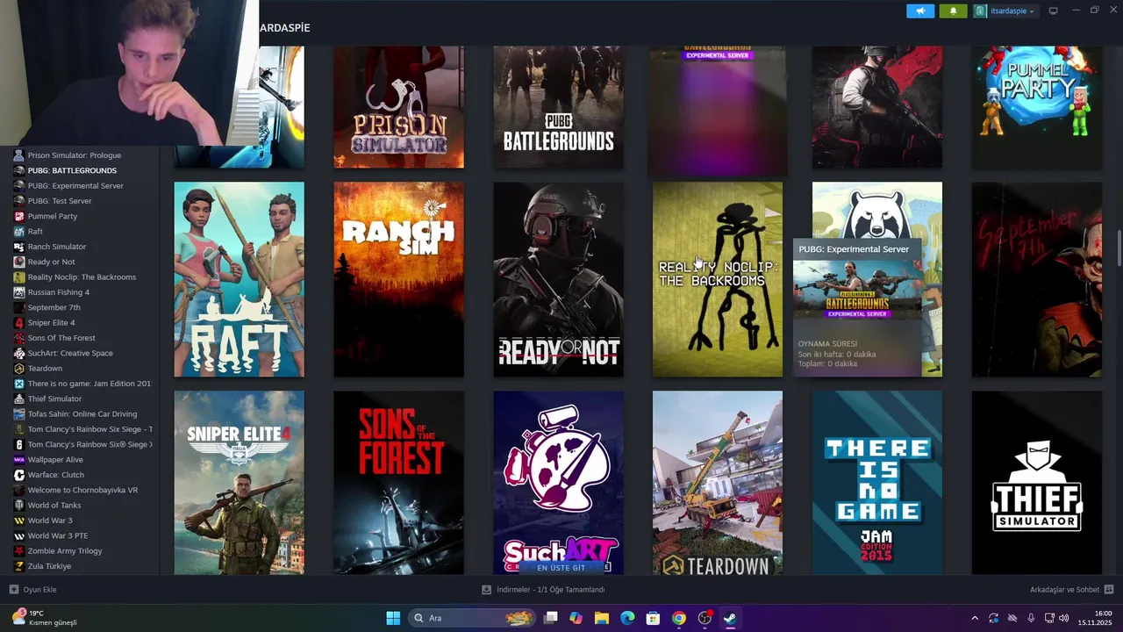Screen dimensions: 1123x632
Task: Open the Prison Simulator game cover
Action: pyautogui.click(x=398, y=107)
